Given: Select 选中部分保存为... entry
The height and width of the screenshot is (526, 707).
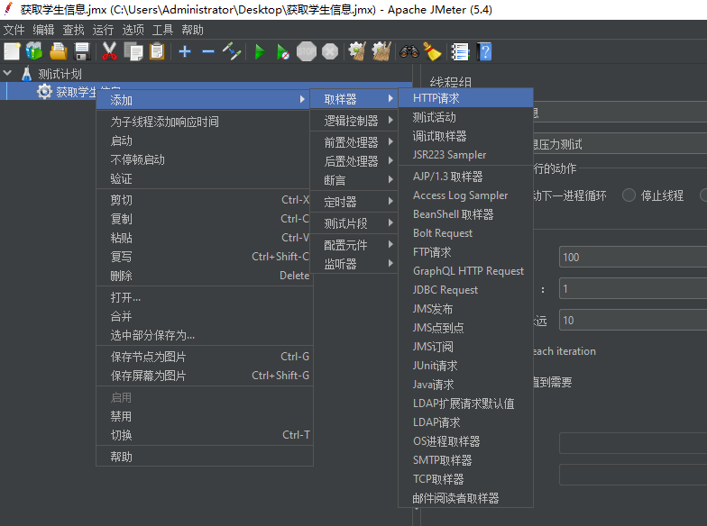Looking at the screenshot, I should coord(205,335).
